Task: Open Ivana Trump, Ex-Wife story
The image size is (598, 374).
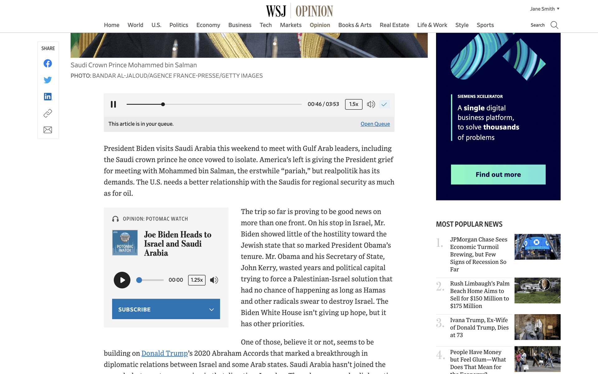Action: click(x=479, y=328)
